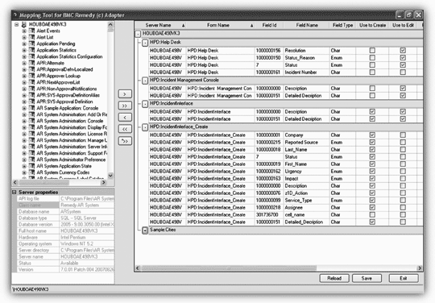The width and height of the screenshot is (435, 303).
Task: Collapse the HPD:Help Desk group
Action: [145, 43]
